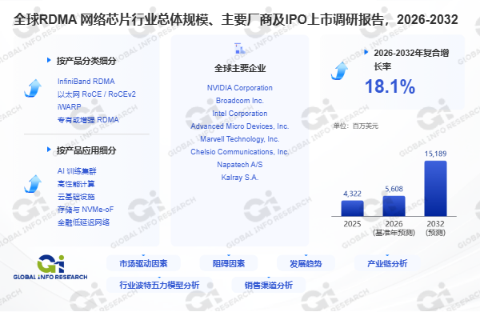This screenshot has width=480, height=312.
Task: Click the GI Global Info Research logo
Action: click(x=50, y=267)
